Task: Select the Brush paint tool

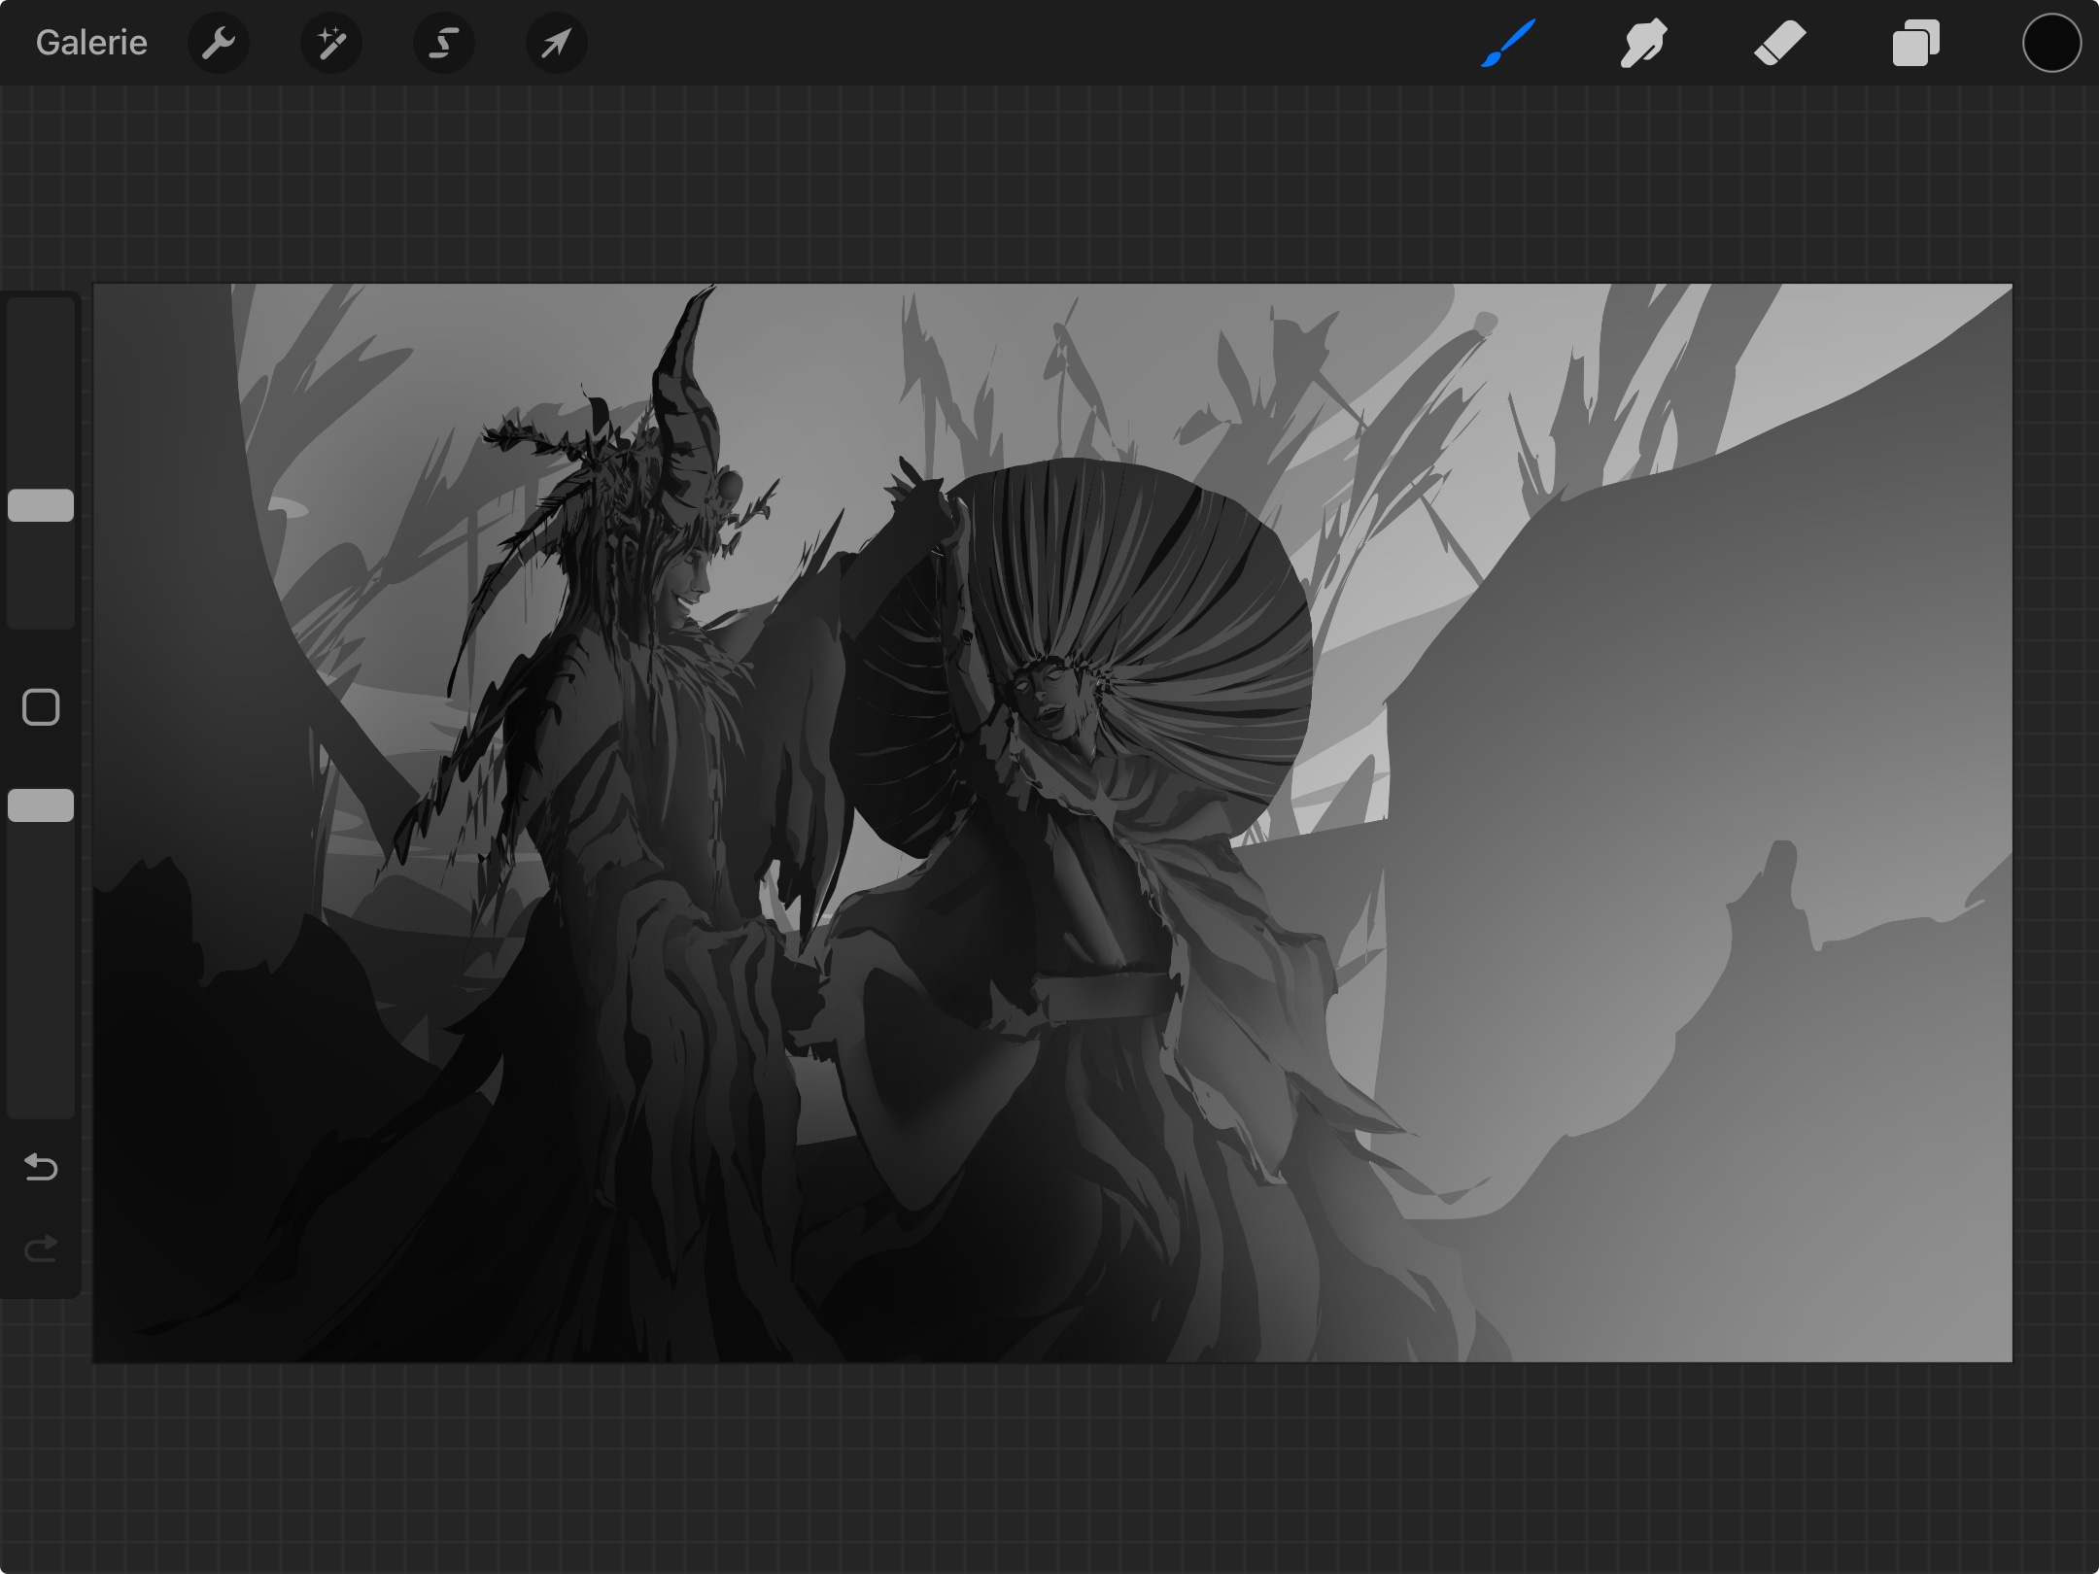Action: [1508, 43]
